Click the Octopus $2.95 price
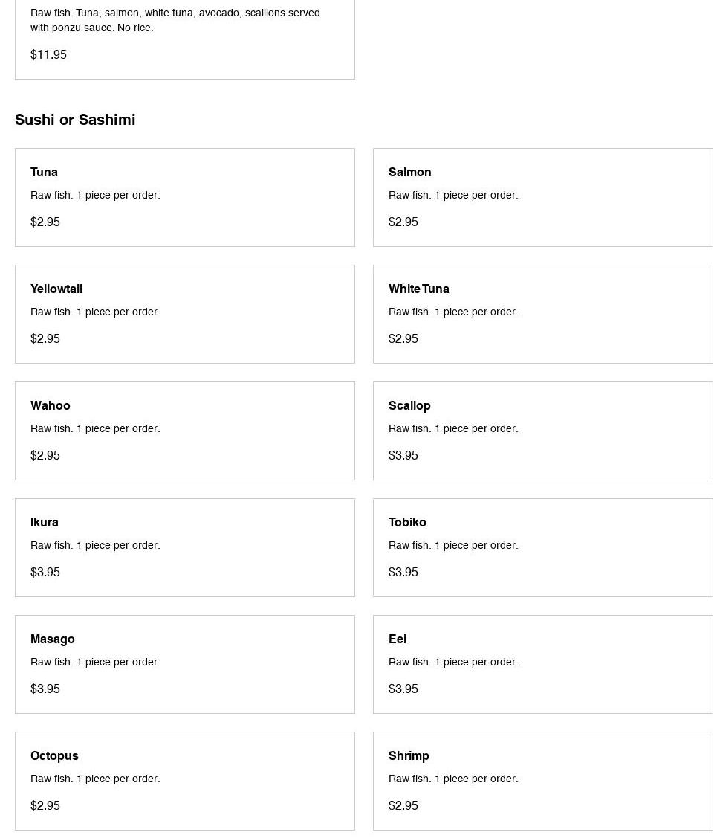The image size is (717, 838). [x=45, y=805]
